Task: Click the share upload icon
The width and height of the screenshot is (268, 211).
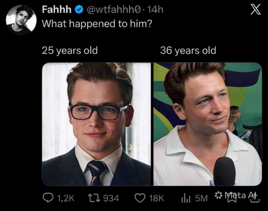Action: point(255,198)
